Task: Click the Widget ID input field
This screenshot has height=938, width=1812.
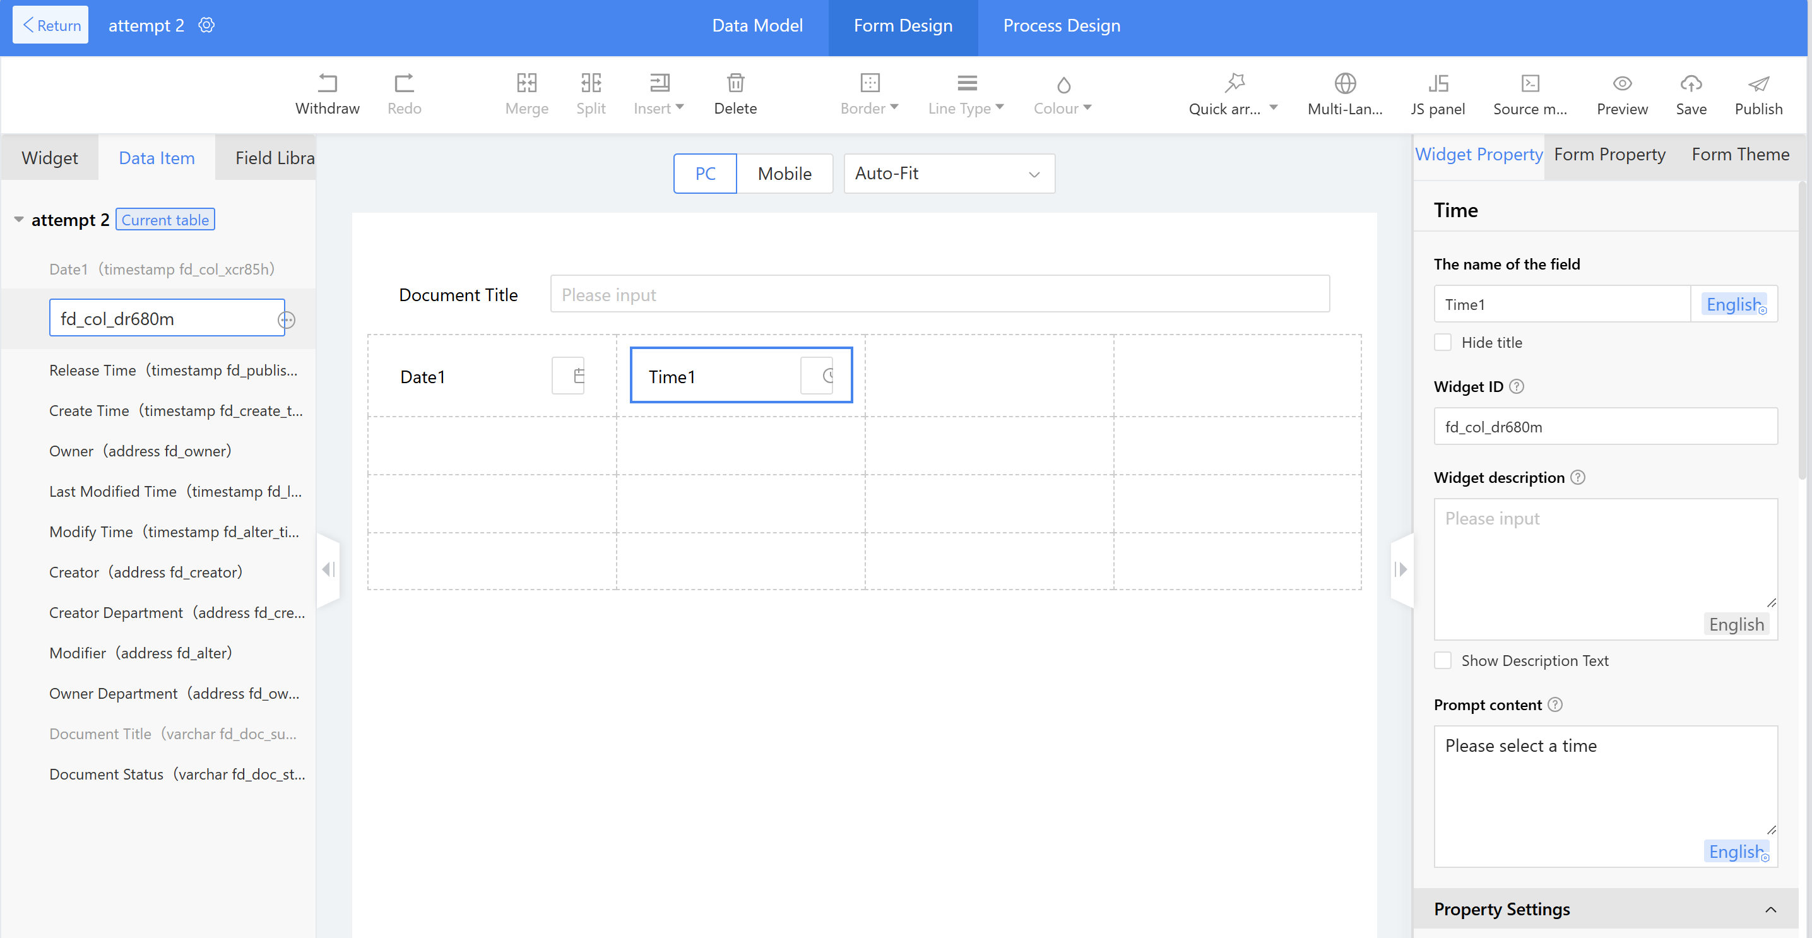Action: tap(1605, 427)
